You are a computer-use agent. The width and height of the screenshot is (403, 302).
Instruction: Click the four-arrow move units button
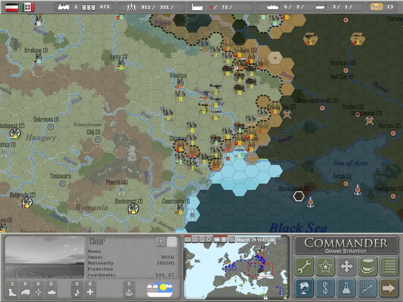coord(346,266)
